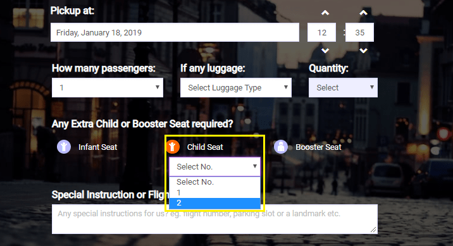Viewport: 453px width, 246px height.
Task: Increase the pickup minutes with up arrow
Action: pos(363,13)
